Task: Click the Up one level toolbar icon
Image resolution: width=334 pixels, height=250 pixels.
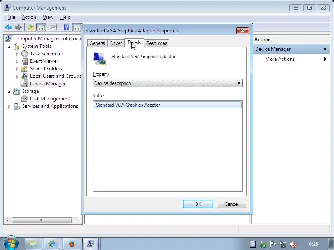Action: [31, 27]
